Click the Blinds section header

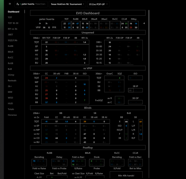[x=88, y=108]
